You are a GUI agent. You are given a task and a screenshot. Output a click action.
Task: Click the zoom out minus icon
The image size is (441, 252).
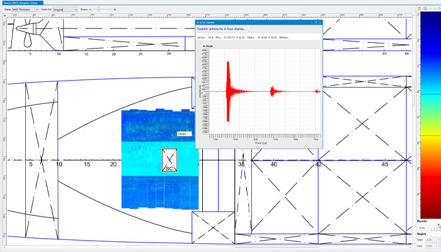pyautogui.click(x=90, y=10)
